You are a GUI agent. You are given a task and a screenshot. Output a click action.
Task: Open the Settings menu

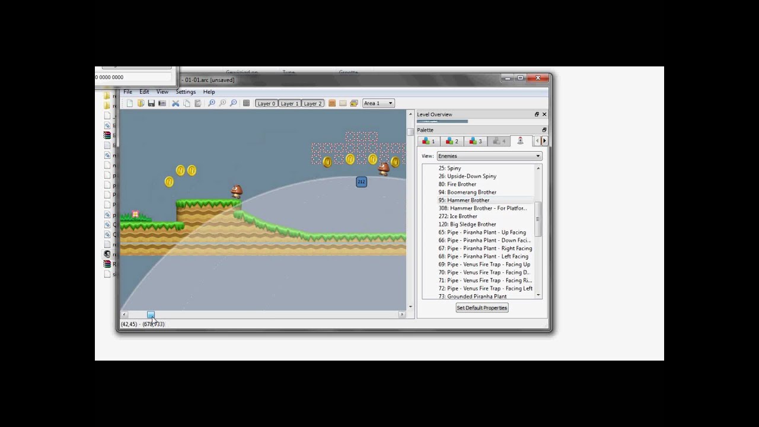pos(186,92)
